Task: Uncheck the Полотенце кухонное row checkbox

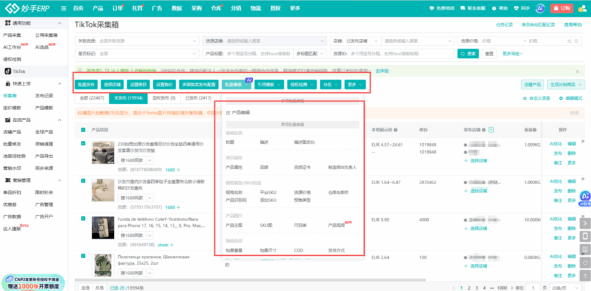Action: point(83,256)
